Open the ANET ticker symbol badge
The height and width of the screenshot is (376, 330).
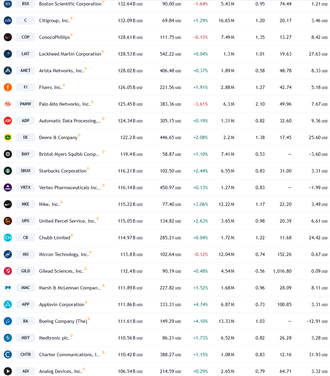[x=26, y=71]
